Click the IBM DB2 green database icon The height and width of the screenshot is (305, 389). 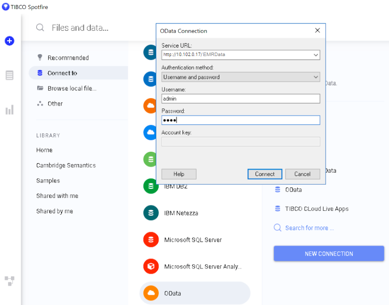151,186
